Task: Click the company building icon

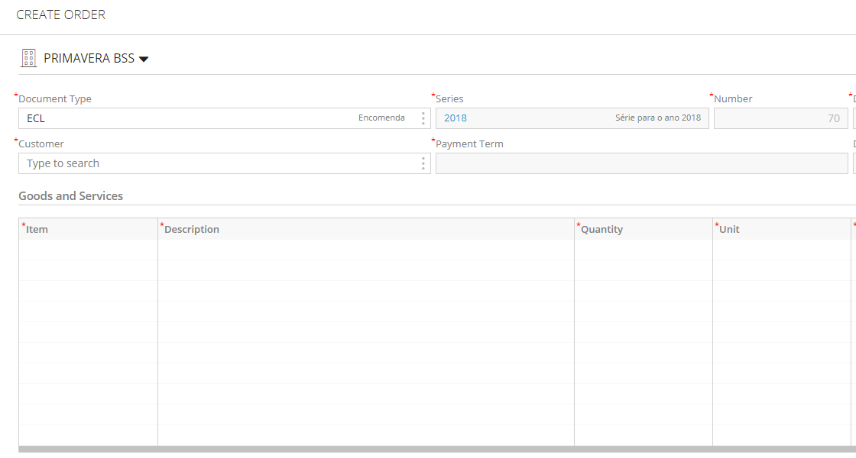Action: point(28,58)
